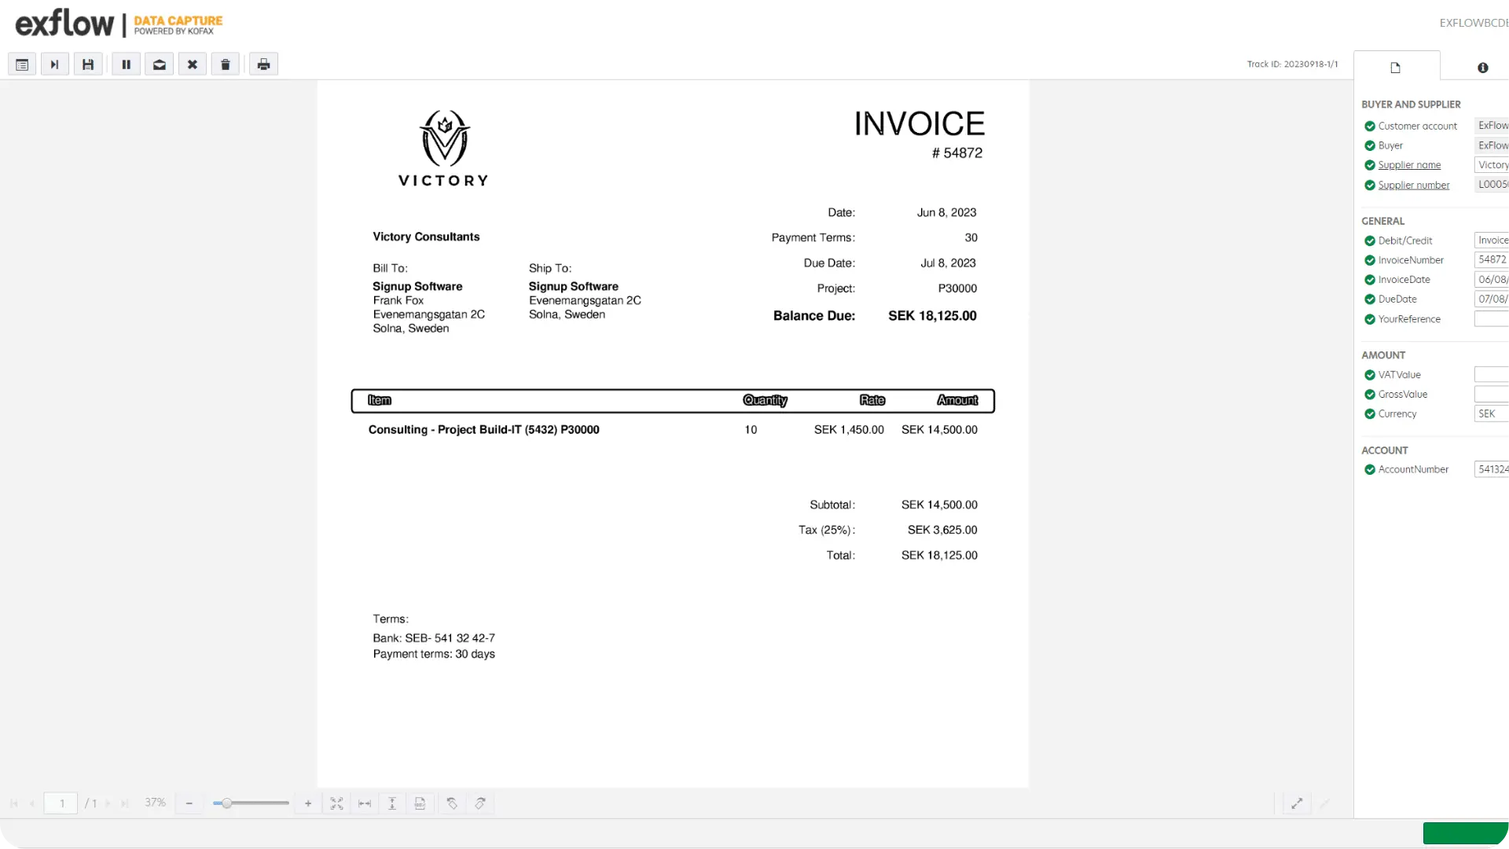Save the document with the floppy disk icon
Viewport: 1509px width, 849px height.
(x=88, y=64)
